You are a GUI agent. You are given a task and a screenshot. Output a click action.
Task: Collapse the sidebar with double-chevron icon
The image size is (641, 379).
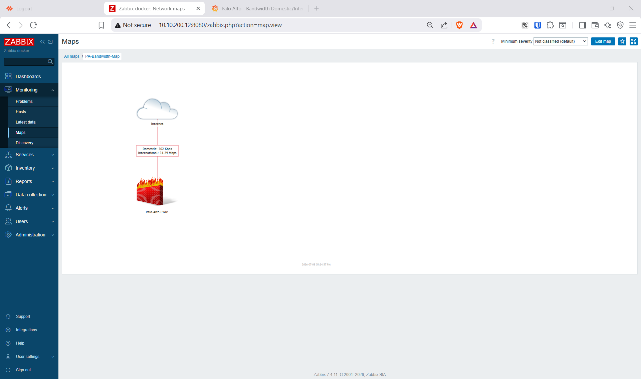click(x=42, y=42)
